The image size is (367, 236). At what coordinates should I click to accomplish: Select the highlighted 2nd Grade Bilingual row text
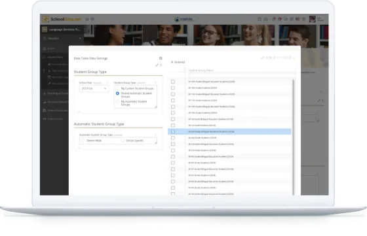(211, 131)
